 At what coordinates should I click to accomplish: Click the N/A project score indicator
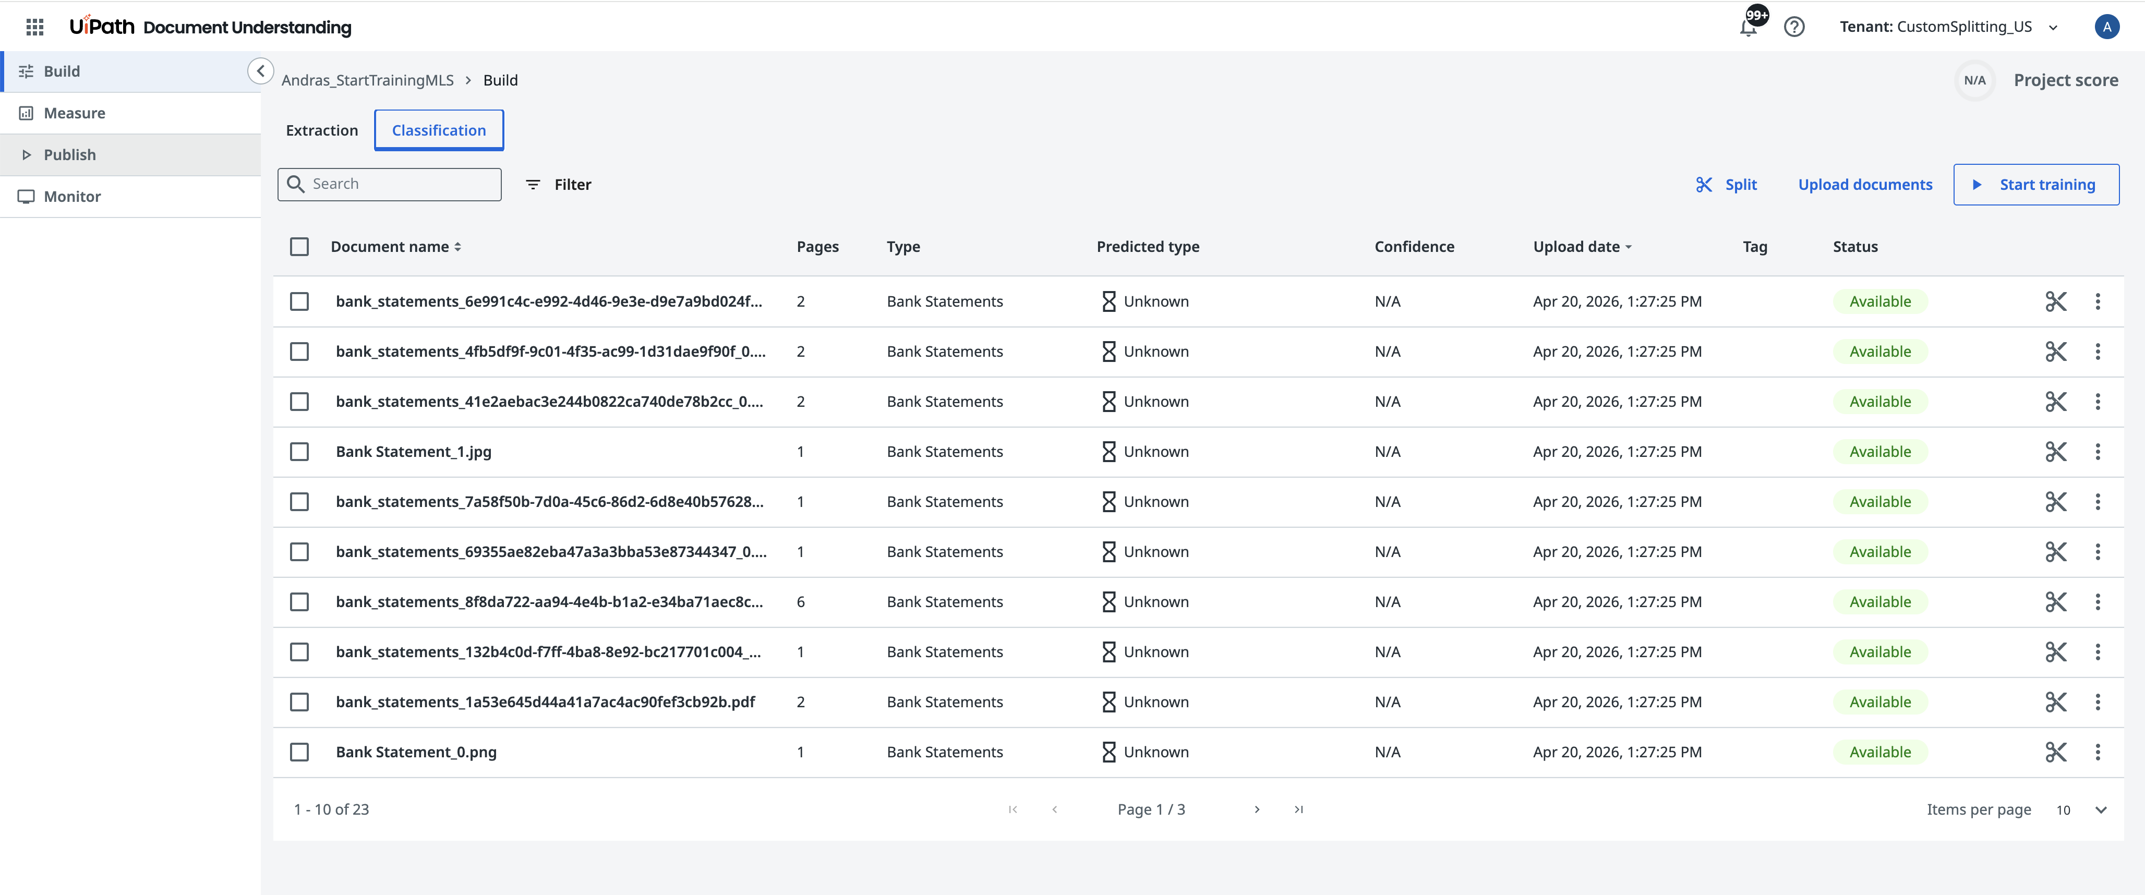pos(1974,80)
